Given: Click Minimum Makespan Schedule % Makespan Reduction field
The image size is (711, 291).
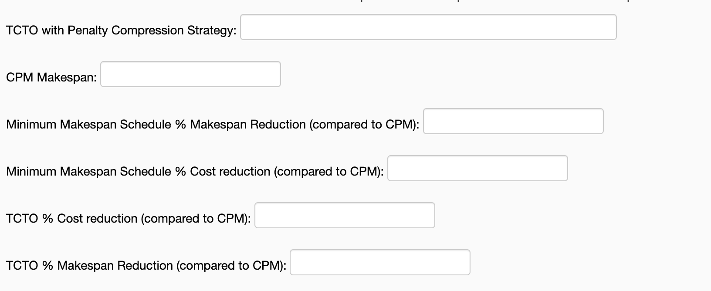Looking at the screenshot, I should tap(513, 121).
